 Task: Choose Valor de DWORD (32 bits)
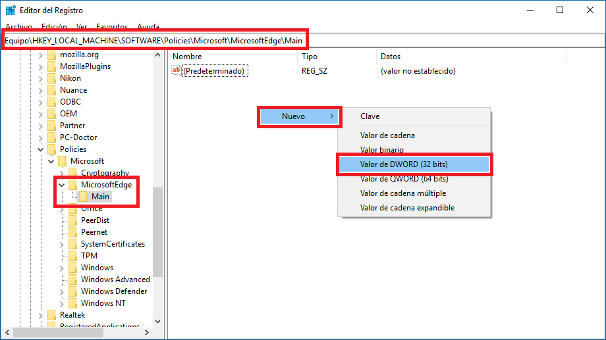click(x=414, y=164)
